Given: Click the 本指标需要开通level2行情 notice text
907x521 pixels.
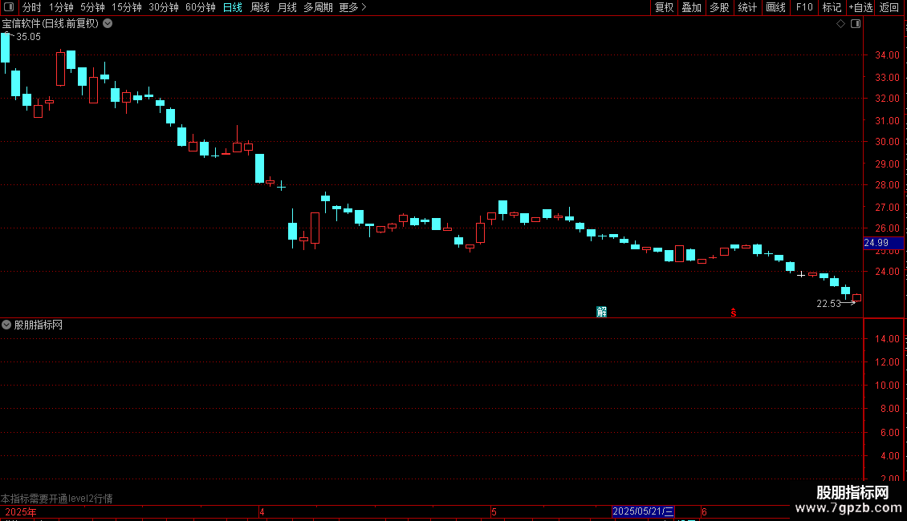Looking at the screenshot, I should click(x=57, y=499).
